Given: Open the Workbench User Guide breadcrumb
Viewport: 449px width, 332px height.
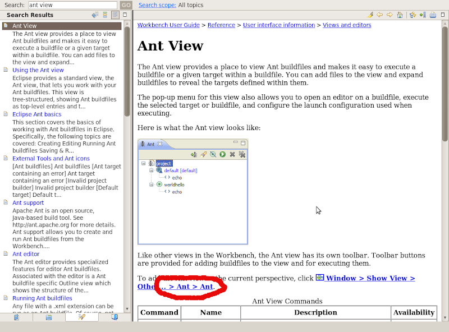Looking at the screenshot, I should [168, 25].
